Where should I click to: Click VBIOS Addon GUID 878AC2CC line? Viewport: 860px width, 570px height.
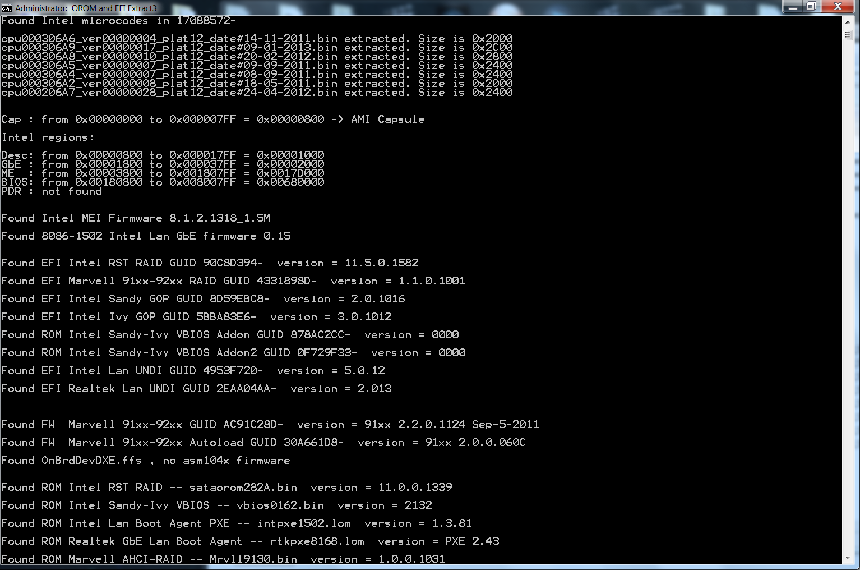tap(230, 335)
